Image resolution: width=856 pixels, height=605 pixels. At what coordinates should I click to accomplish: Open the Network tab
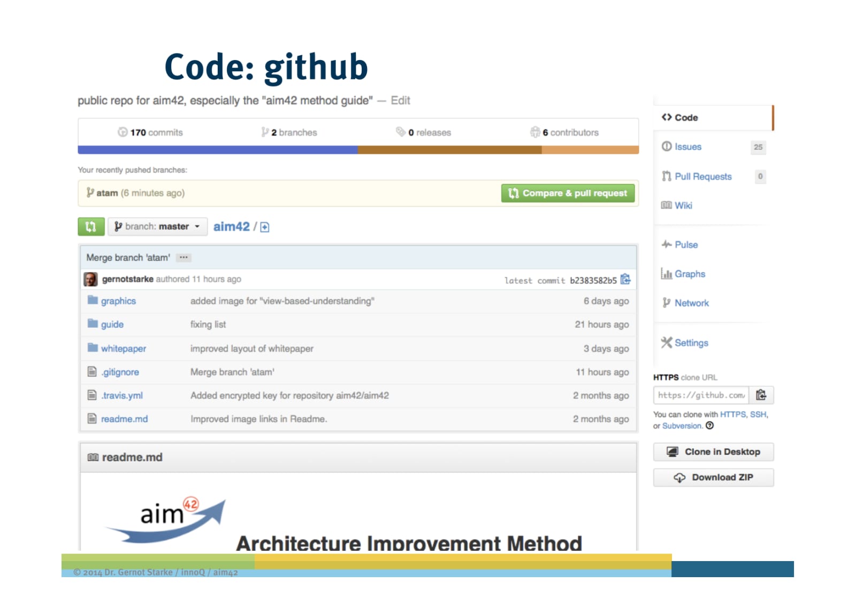pos(686,303)
